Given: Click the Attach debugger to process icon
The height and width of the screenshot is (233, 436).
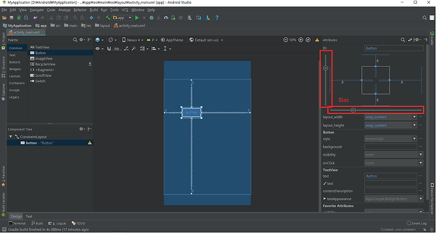Looking at the screenshot, I should pos(173,18).
